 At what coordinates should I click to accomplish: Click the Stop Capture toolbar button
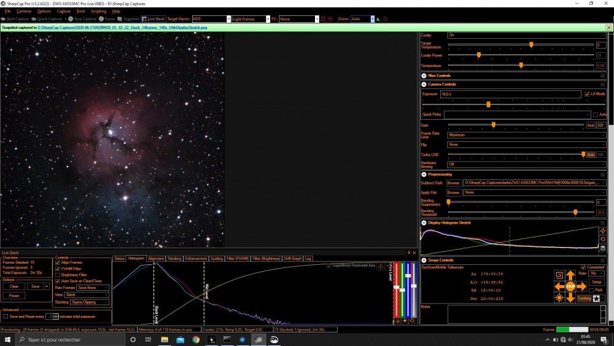coord(82,19)
